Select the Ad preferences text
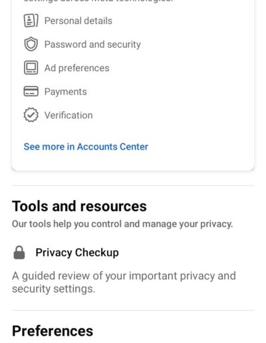 (x=76, y=68)
